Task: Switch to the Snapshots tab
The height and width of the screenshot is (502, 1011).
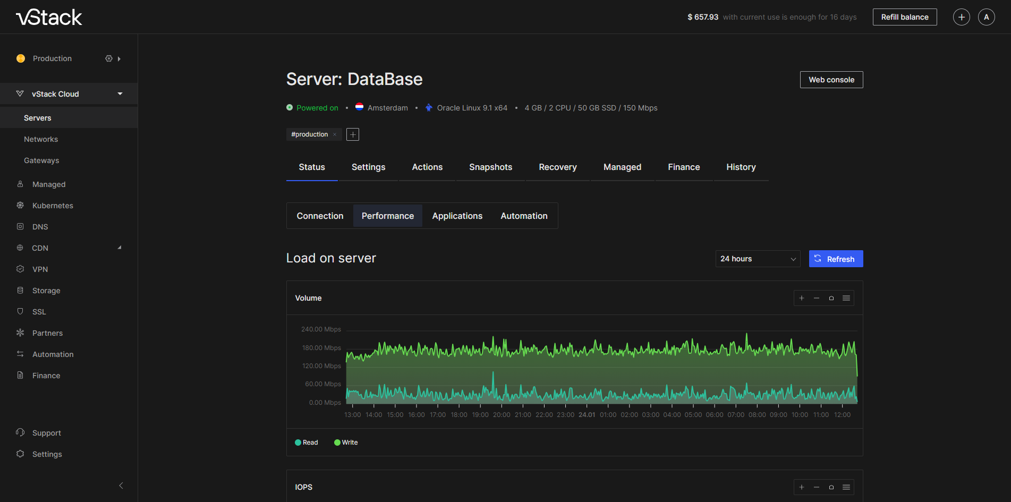Action: coord(490,167)
